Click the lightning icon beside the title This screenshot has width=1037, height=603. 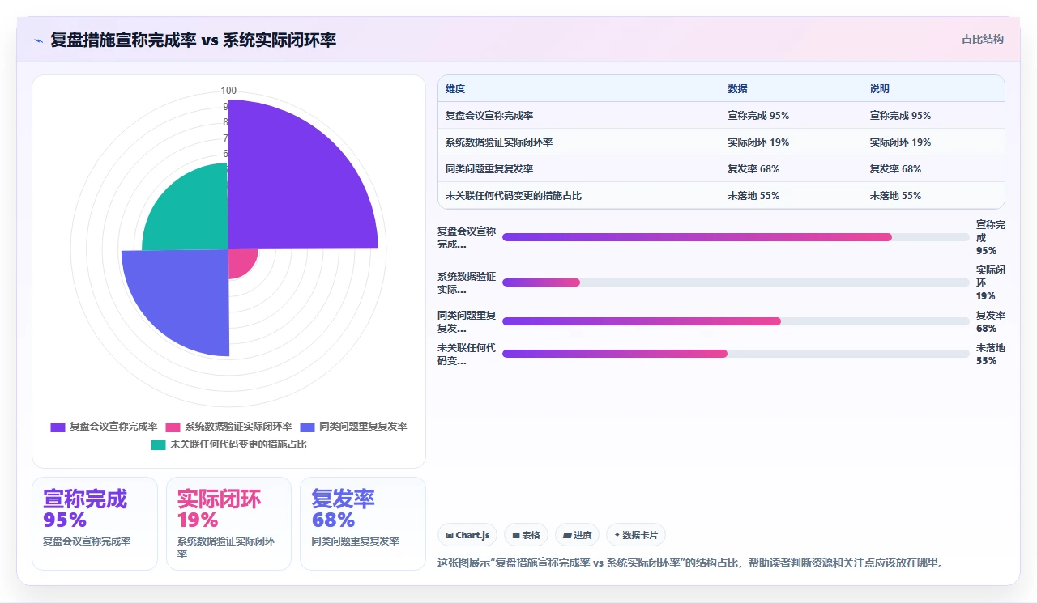tap(38, 40)
